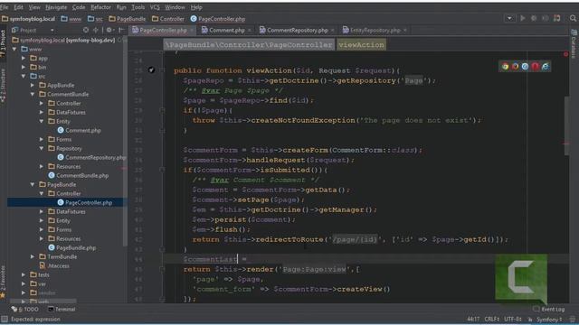Open the VCS menu
579x325 pixels.
point(155,7)
